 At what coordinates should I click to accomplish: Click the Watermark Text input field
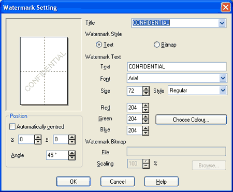(177, 67)
